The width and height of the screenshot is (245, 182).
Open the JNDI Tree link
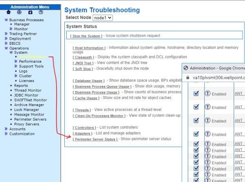tap(83, 63)
